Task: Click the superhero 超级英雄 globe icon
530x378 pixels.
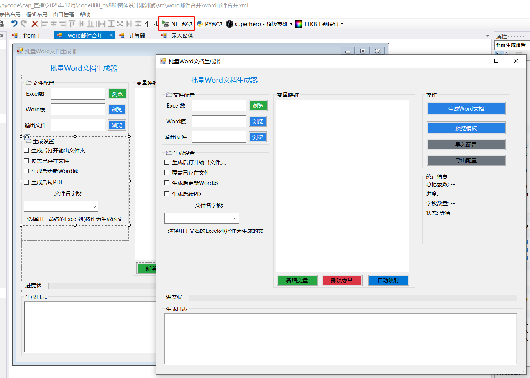Action: coord(229,24)
